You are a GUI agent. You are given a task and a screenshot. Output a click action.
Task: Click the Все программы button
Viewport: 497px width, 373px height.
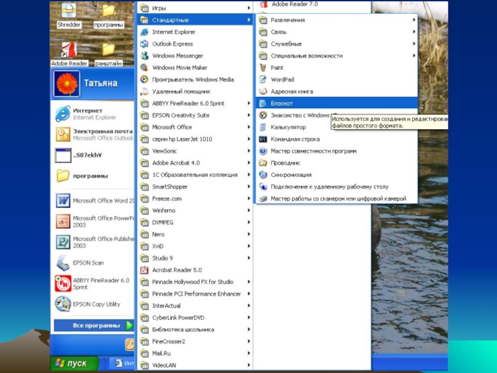point(94,325)
